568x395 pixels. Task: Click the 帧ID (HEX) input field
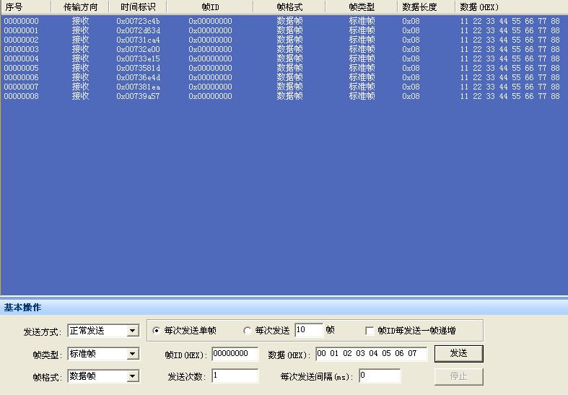click(x=235, y=354)
